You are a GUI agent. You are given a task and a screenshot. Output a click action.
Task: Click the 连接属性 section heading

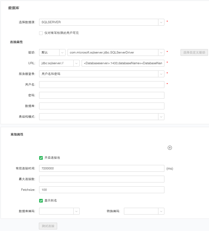(x=16, y=42)
